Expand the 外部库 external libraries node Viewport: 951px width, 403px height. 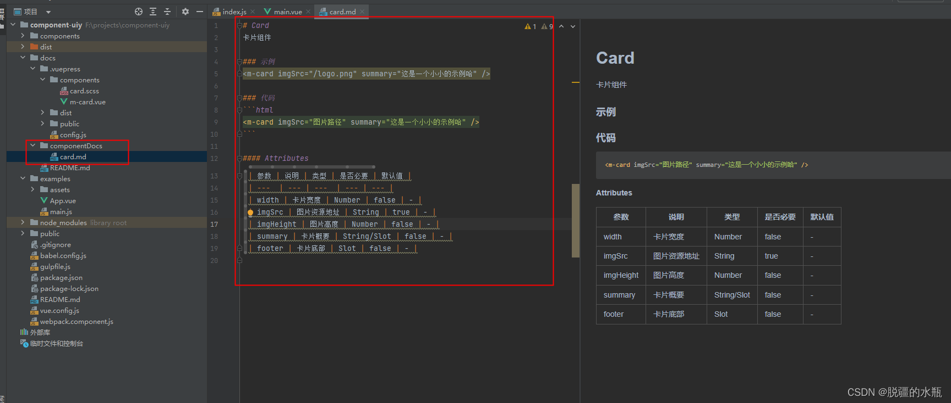(40, 332)
